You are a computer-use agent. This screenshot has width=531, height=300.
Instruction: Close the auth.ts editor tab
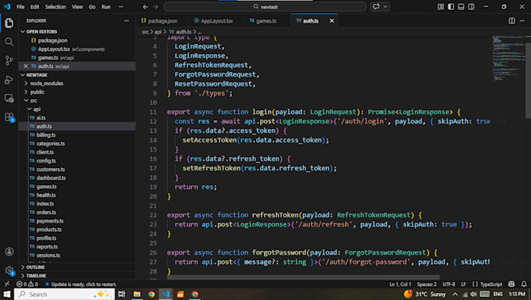click(332, 20)
